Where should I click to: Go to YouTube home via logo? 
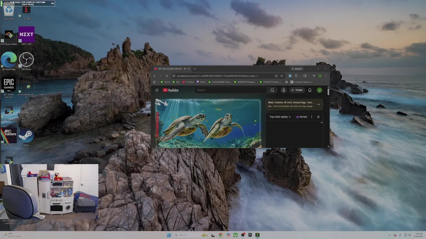171,90
